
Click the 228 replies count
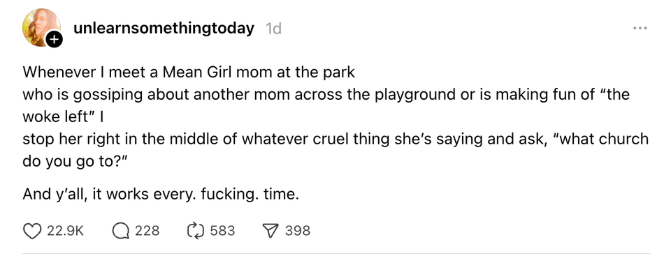tap(147, 231)
